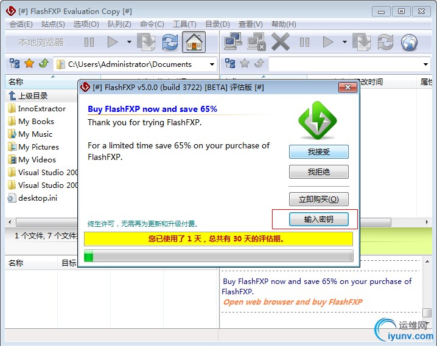
Task: Click remote pane transfer queue document icon
Action: pos(362,42)
